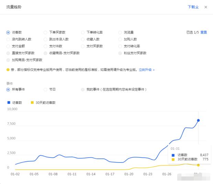This screenshot has height=184, width=213.
Task: Select the 浏览量 metric option
Action: tap(120, 32)
